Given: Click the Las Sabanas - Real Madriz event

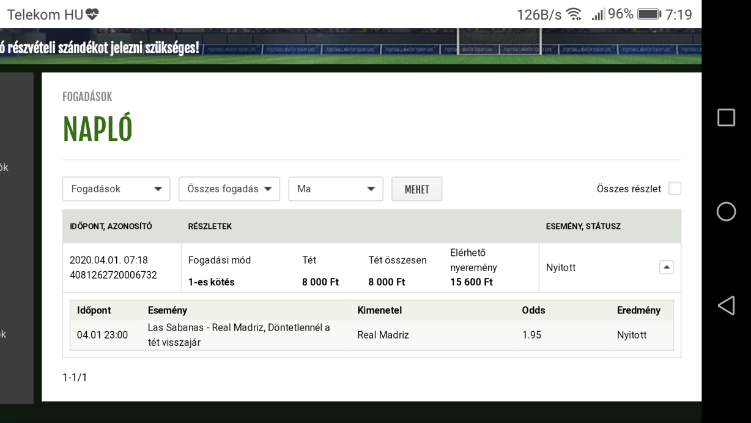Looking at the screenshot, I should tap(239, 335).
